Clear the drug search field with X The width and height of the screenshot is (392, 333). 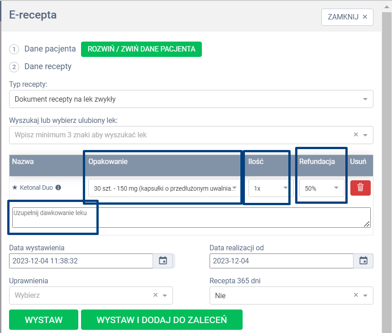[356, 135]
